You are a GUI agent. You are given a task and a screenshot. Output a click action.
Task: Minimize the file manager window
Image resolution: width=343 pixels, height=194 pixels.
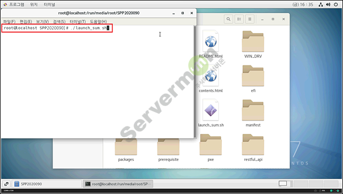pos(262,19)
